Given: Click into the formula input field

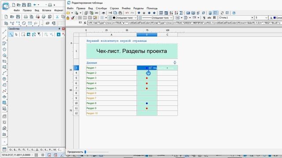Looking at the screenshot, I should (x=184, y=23).
